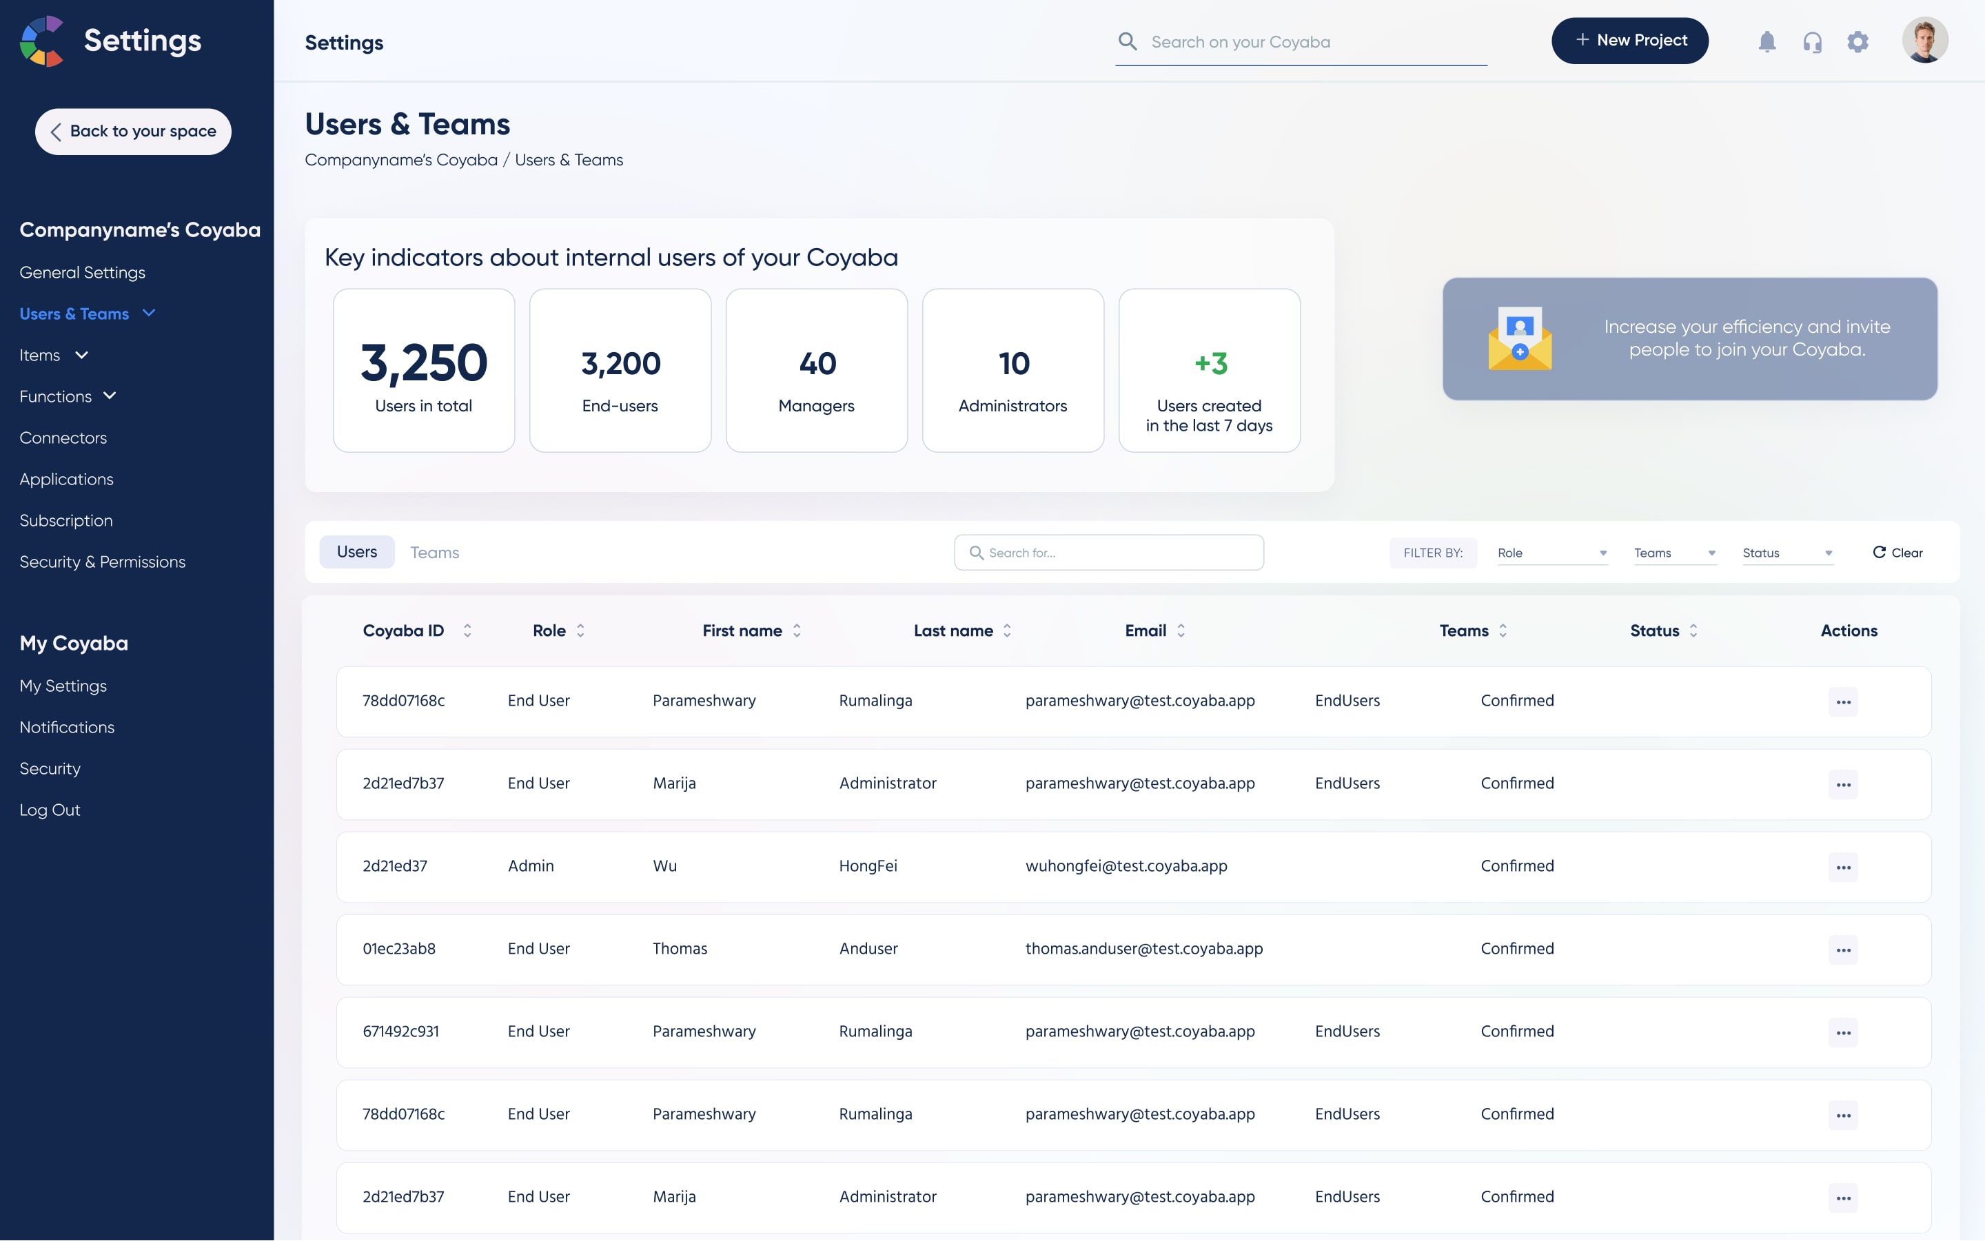Click the invite envelope icon in banner

[x=1520, y=338]
